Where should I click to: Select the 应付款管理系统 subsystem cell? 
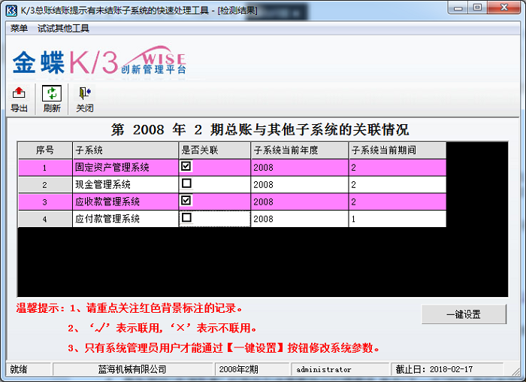pyautogui.click(x=125, y=219)
